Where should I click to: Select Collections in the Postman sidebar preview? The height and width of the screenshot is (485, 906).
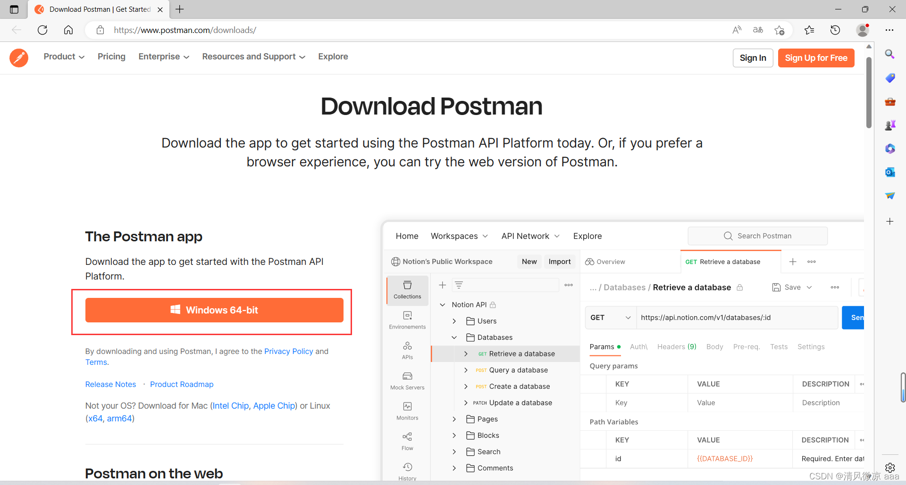pyautogui.click(x=407, y=290)
